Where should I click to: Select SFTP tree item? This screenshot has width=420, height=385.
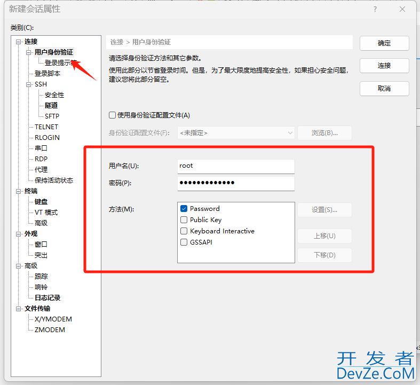52,116
